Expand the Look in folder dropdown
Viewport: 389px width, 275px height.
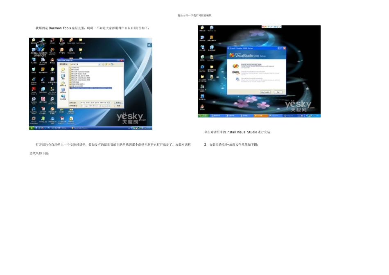point(100,65)
